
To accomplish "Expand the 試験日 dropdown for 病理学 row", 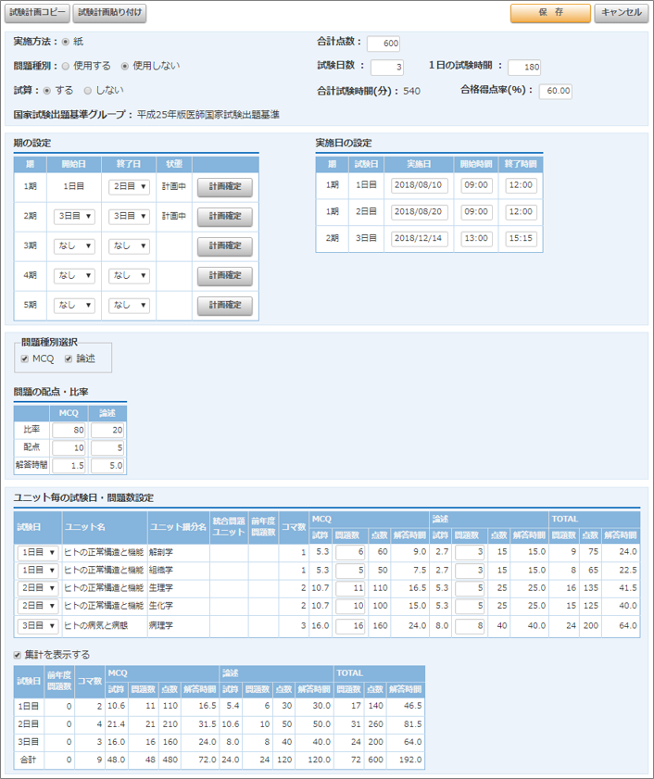I will (x=36, y=626).
